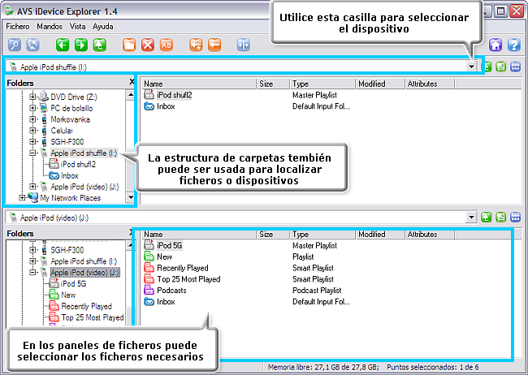Image resolution: width=528 pixels, height=375 pixels.
Task: Click the purple home toolbar icon
Action: [x=496, y=45]
